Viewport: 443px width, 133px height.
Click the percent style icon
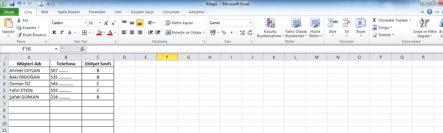point(224,33)
